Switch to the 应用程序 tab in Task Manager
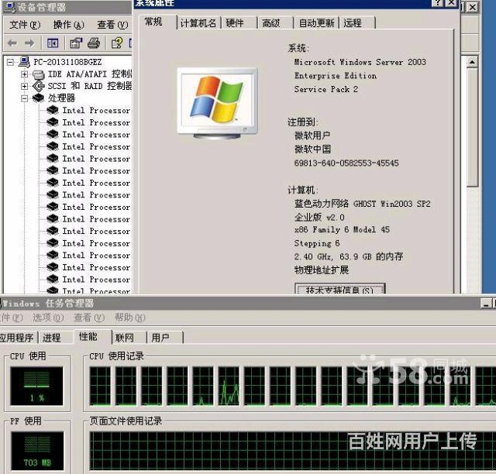 pos(17,338)
